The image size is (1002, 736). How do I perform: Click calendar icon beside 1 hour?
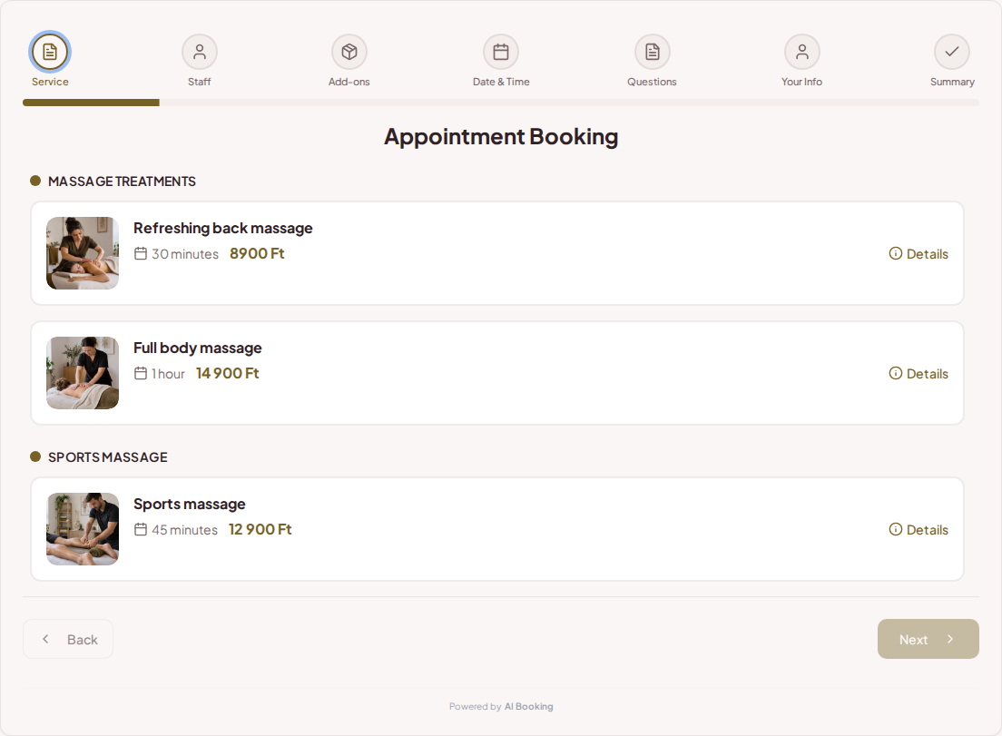[141, 373]
